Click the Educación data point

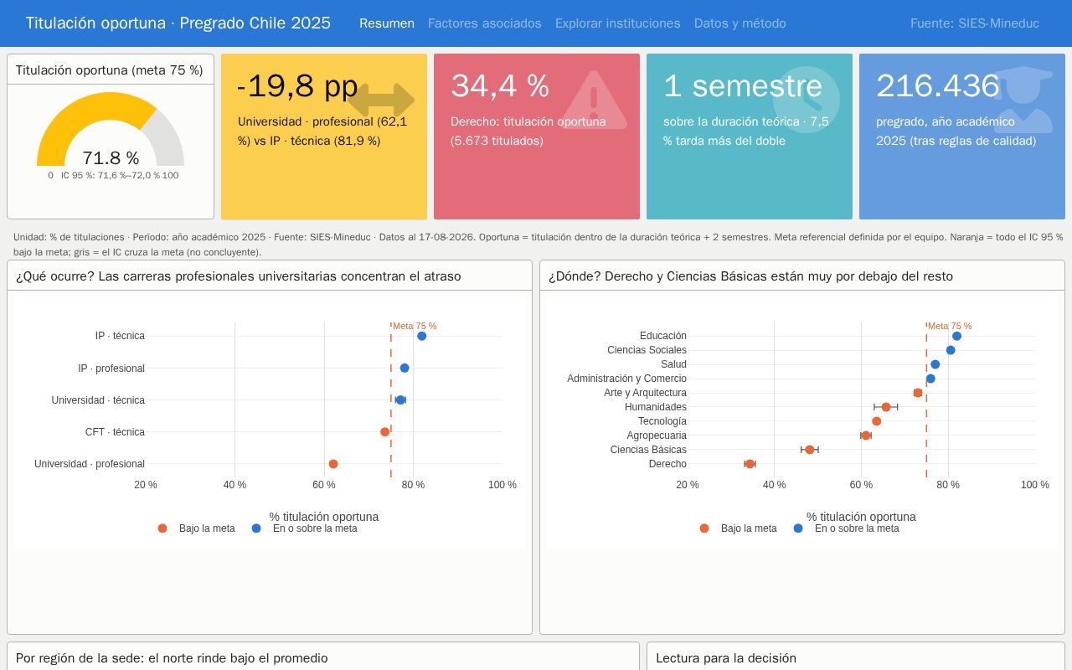click(956, 336)
